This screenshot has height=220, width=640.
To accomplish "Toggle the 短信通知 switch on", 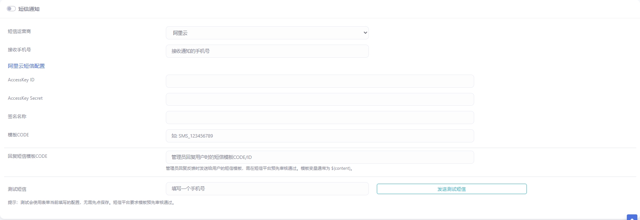I will pyautogui.click(x=11, y=9).
